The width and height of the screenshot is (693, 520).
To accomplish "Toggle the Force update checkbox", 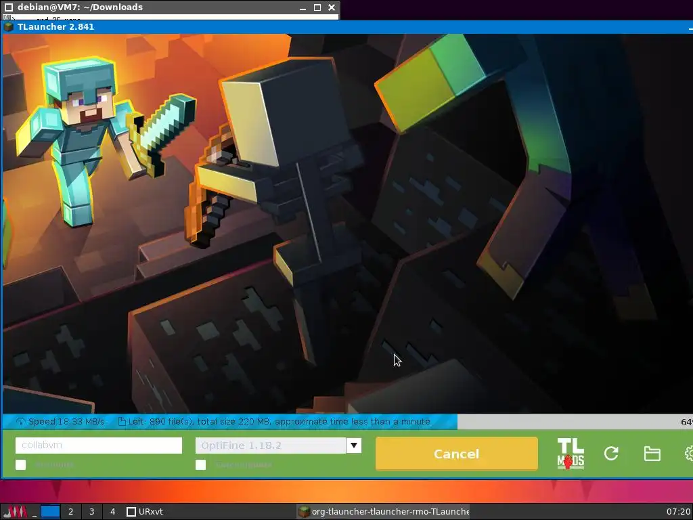I will (x=200, y=464).
